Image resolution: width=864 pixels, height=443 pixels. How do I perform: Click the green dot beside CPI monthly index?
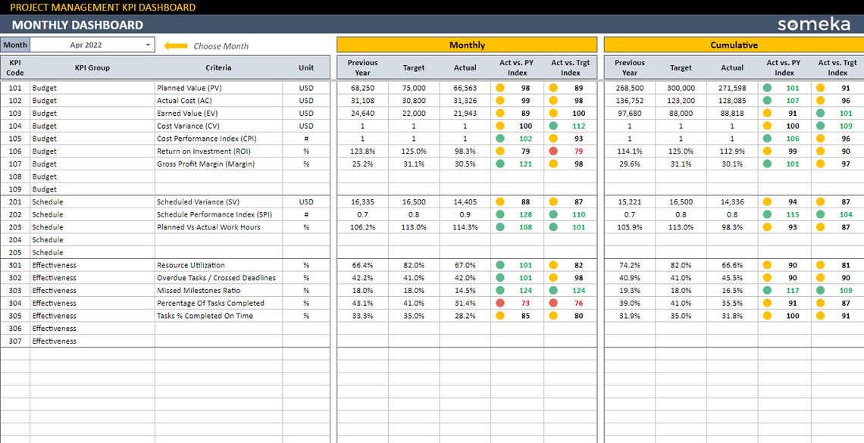pyautogui.click(x=499, y=138)
